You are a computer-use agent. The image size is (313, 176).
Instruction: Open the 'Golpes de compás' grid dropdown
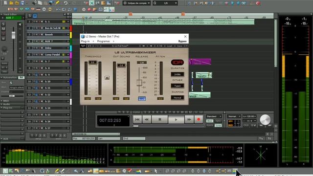136,3
